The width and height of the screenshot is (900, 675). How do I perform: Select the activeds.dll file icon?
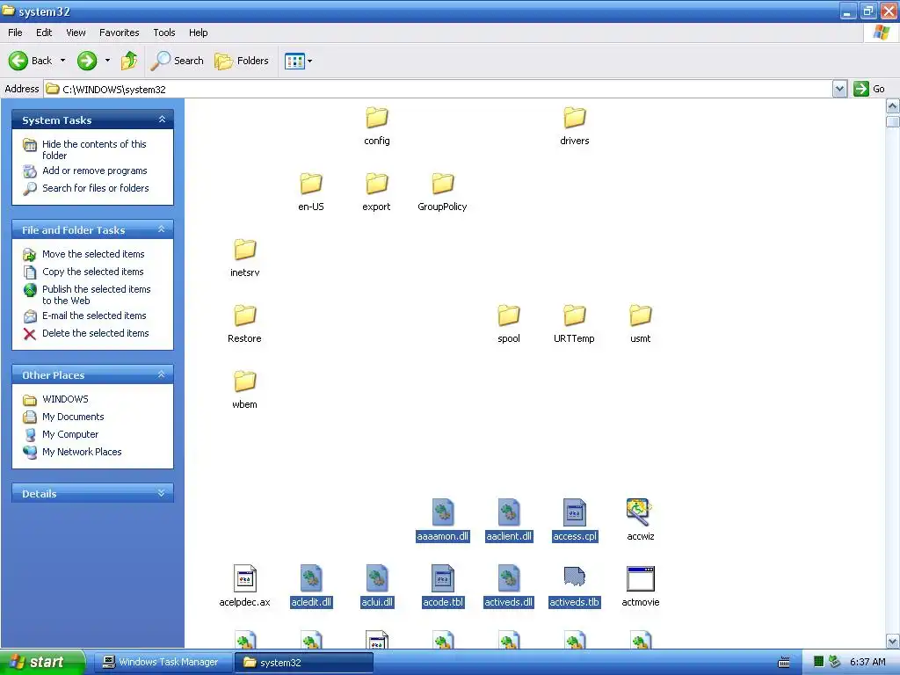[509, 578]
